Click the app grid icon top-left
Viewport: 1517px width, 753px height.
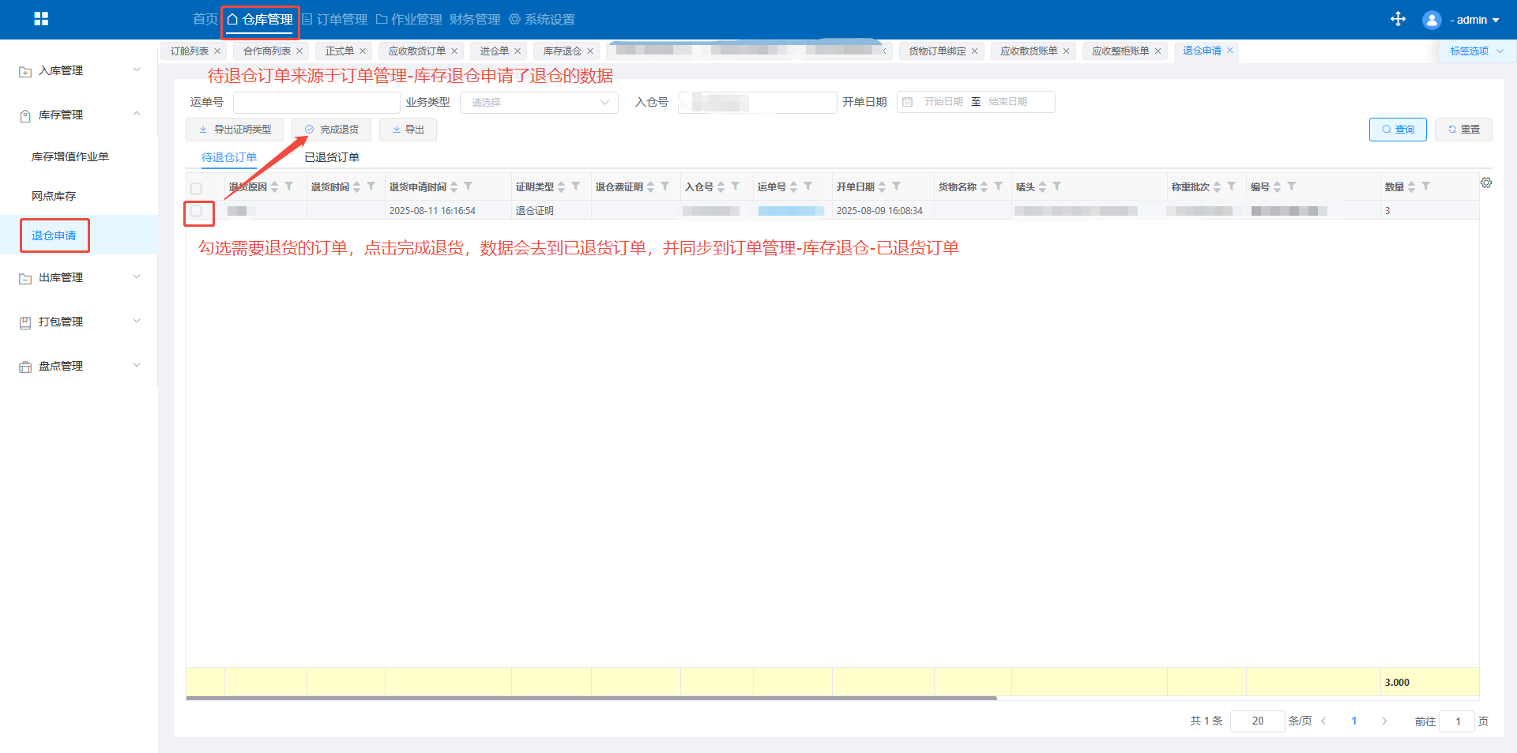(x=41, y=19)
